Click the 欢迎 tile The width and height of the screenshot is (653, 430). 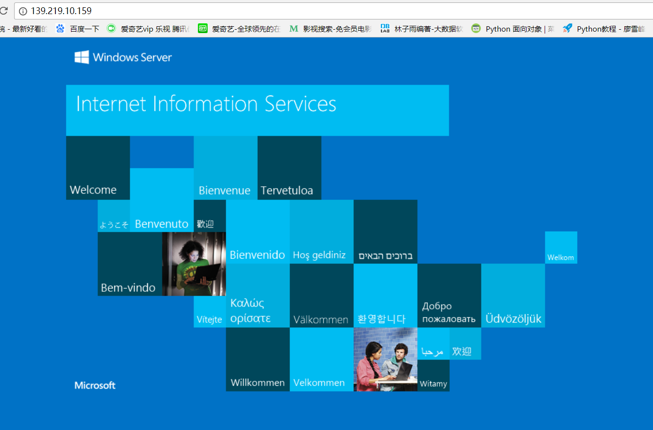pos(465,343)
